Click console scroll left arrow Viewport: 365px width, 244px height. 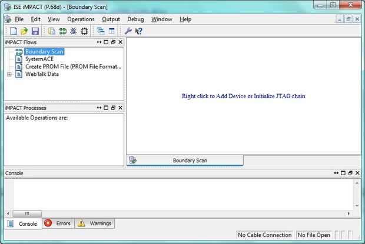pyautogui.click(x=8, y=213)
